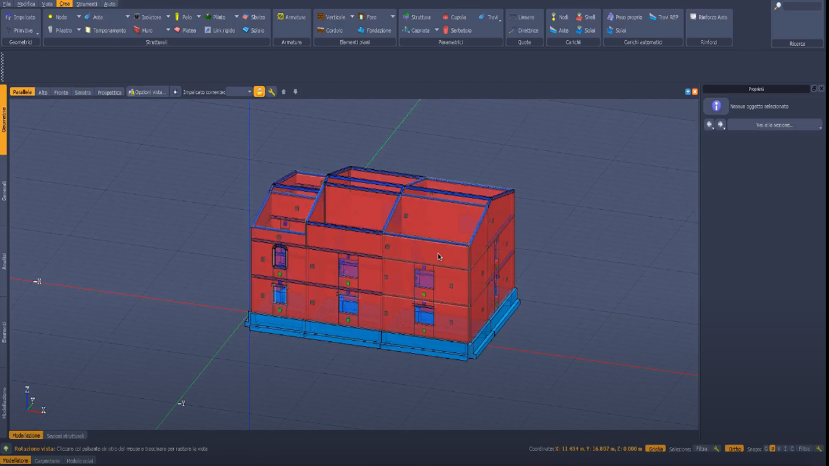Toggle the V snap option

779,449
